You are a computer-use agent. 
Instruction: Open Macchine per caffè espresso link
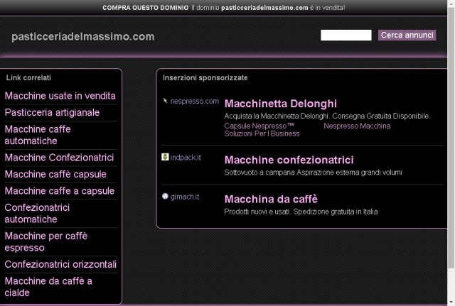45,241
